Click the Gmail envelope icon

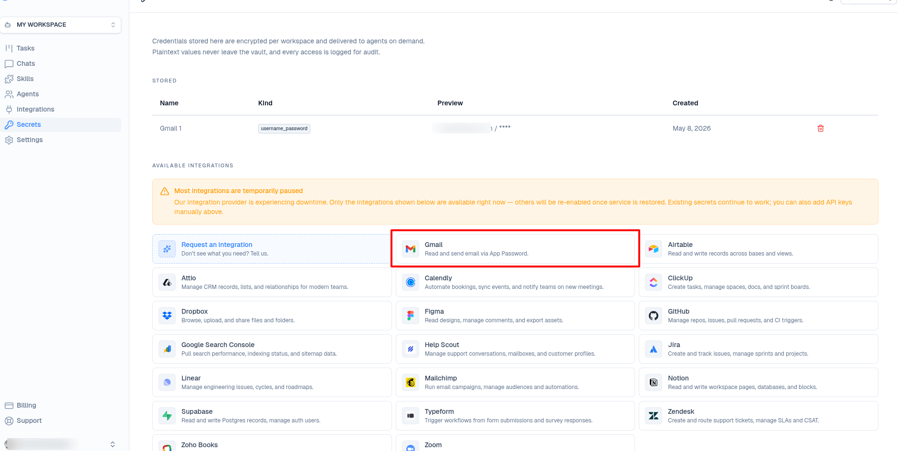click(x=411, y=249)
